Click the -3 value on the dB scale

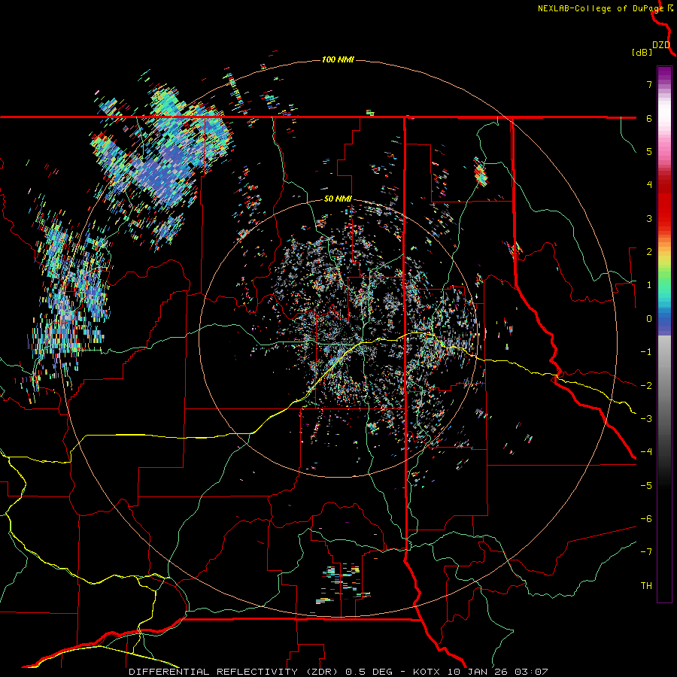pyautogui.click(x=646, y=419)
